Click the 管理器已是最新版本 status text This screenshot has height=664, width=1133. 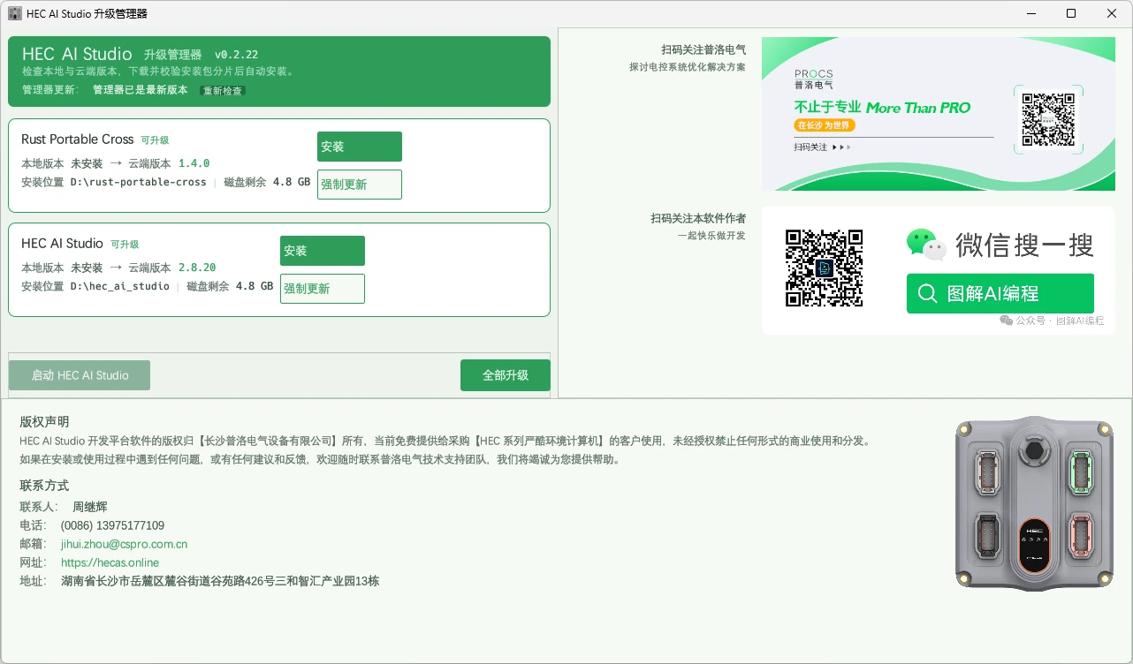[x=141, y=90]
